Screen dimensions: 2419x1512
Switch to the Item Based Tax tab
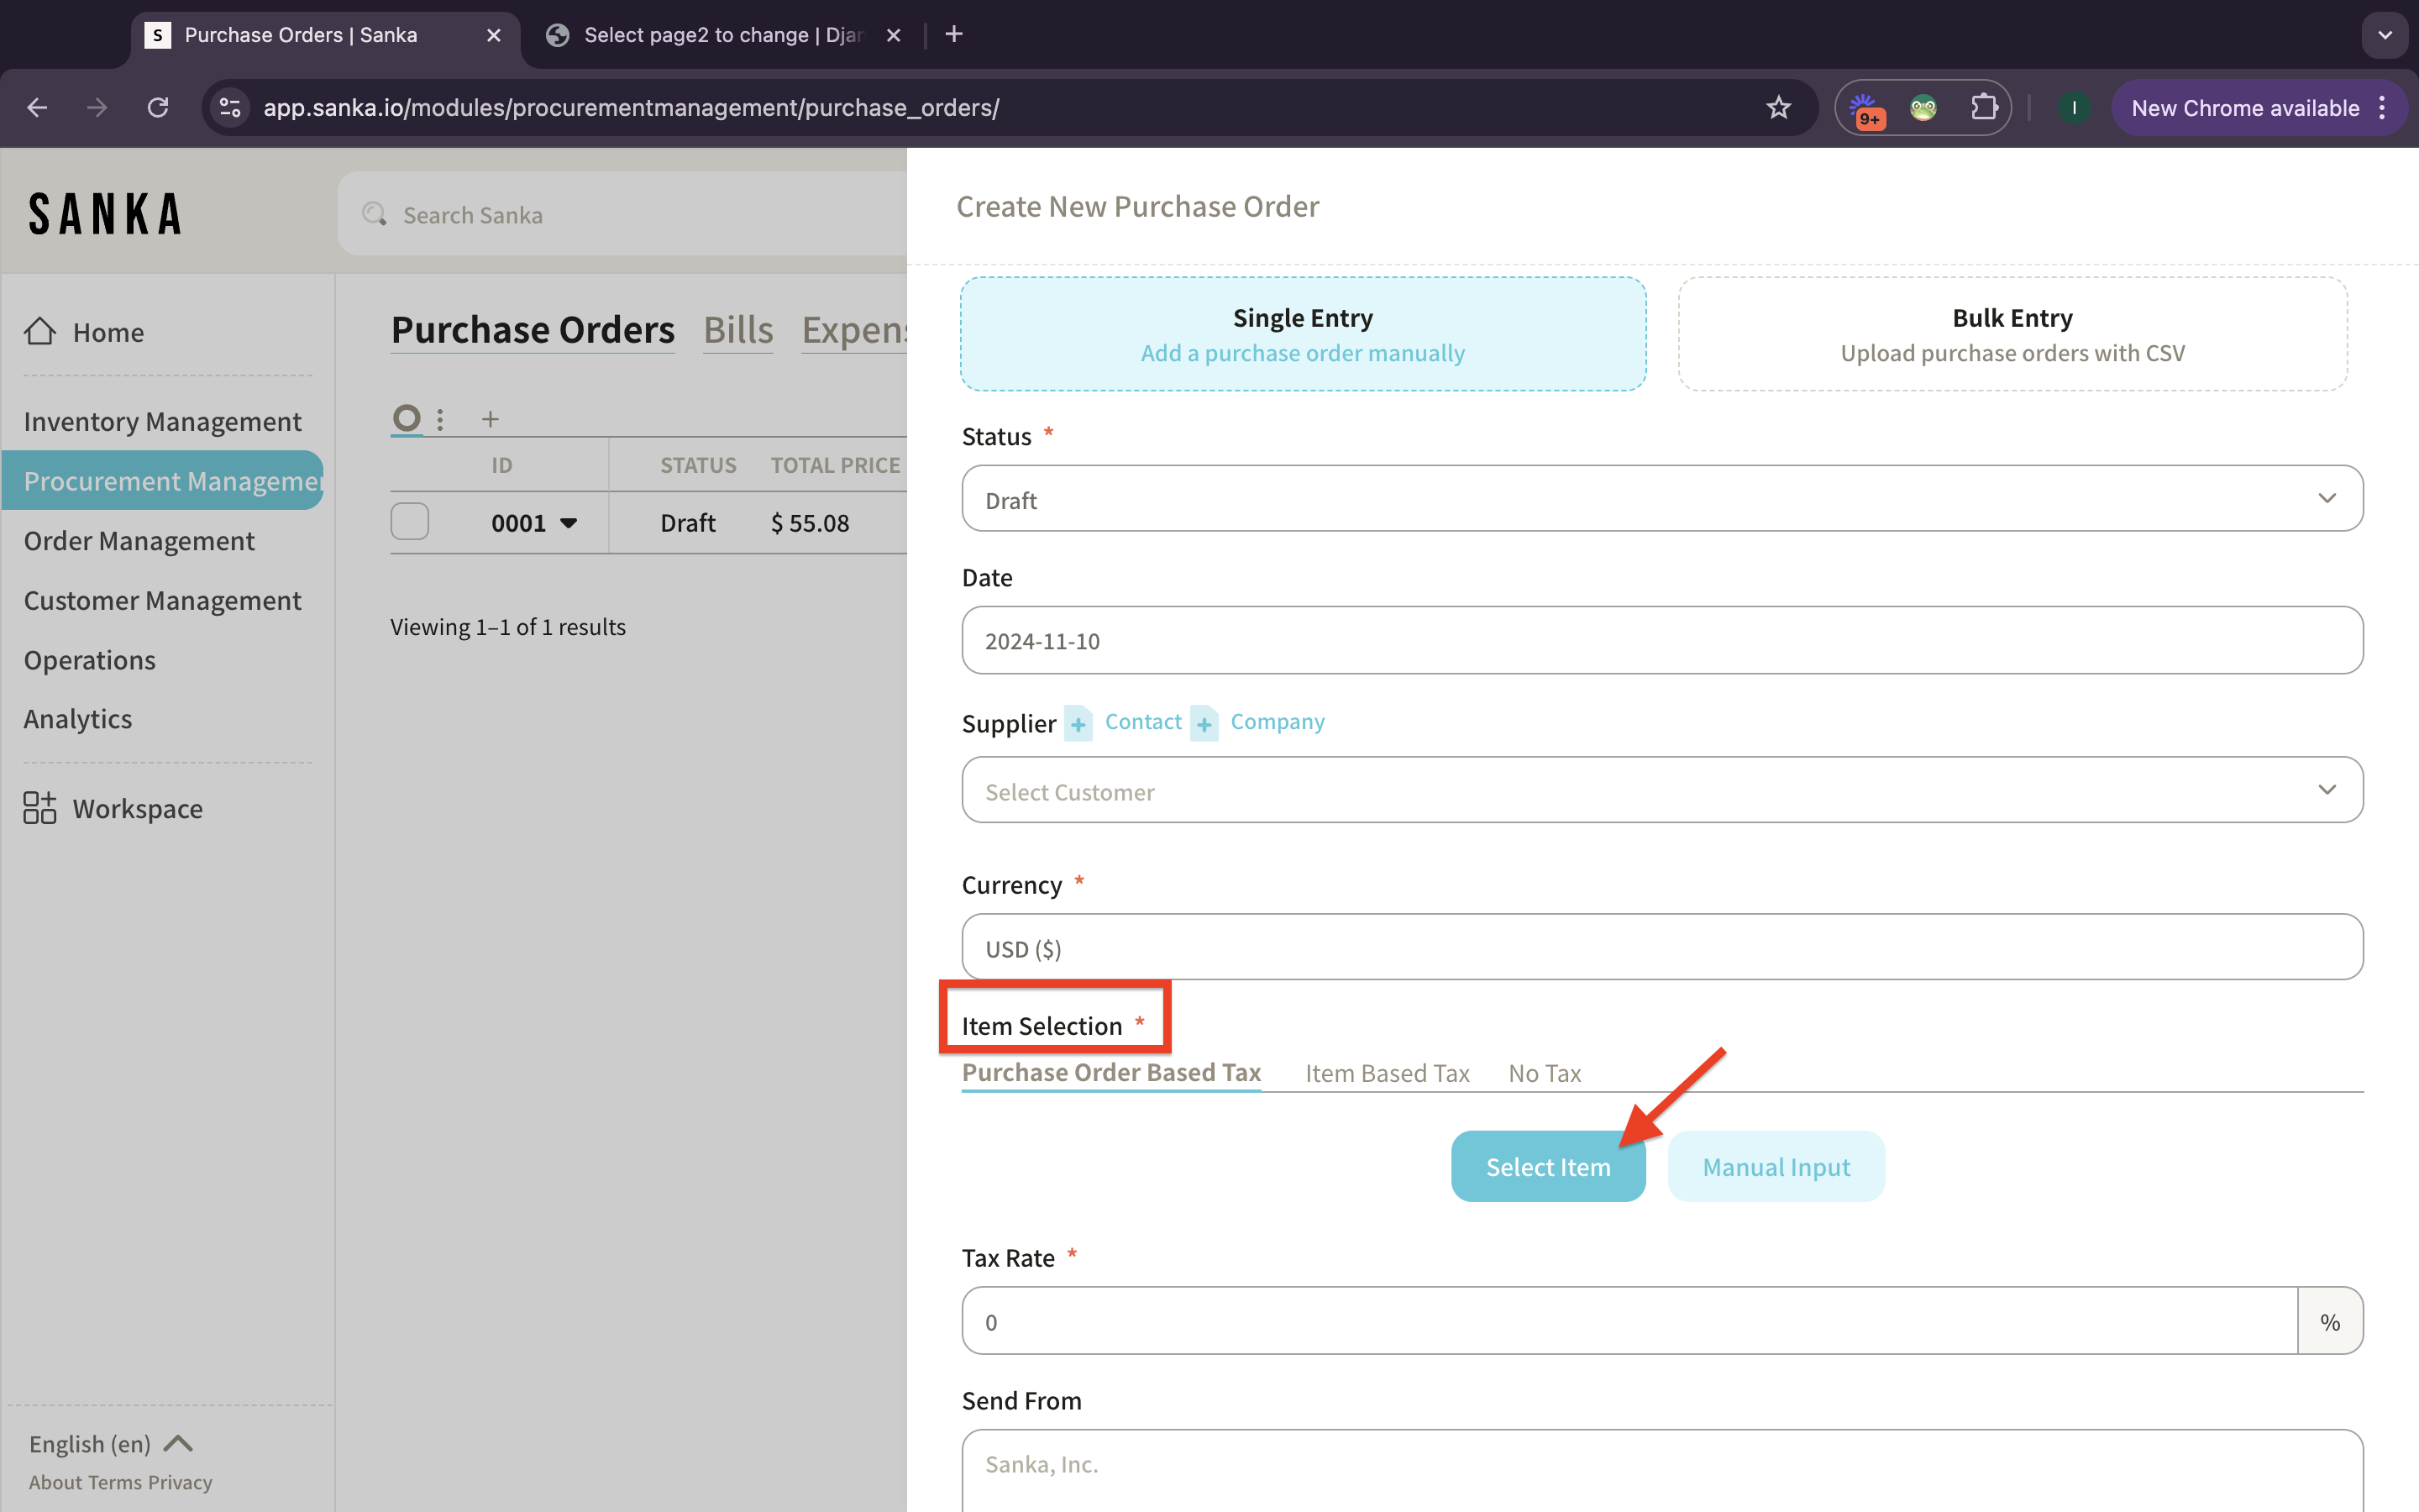pyautogui.click(x=1387, y=1073)
